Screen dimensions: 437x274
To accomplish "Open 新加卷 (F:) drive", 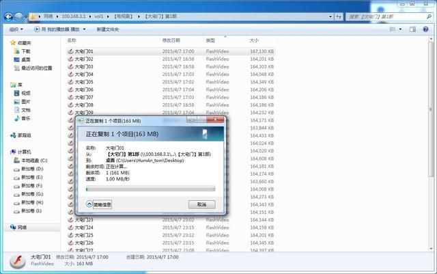I will coord(32,186).
